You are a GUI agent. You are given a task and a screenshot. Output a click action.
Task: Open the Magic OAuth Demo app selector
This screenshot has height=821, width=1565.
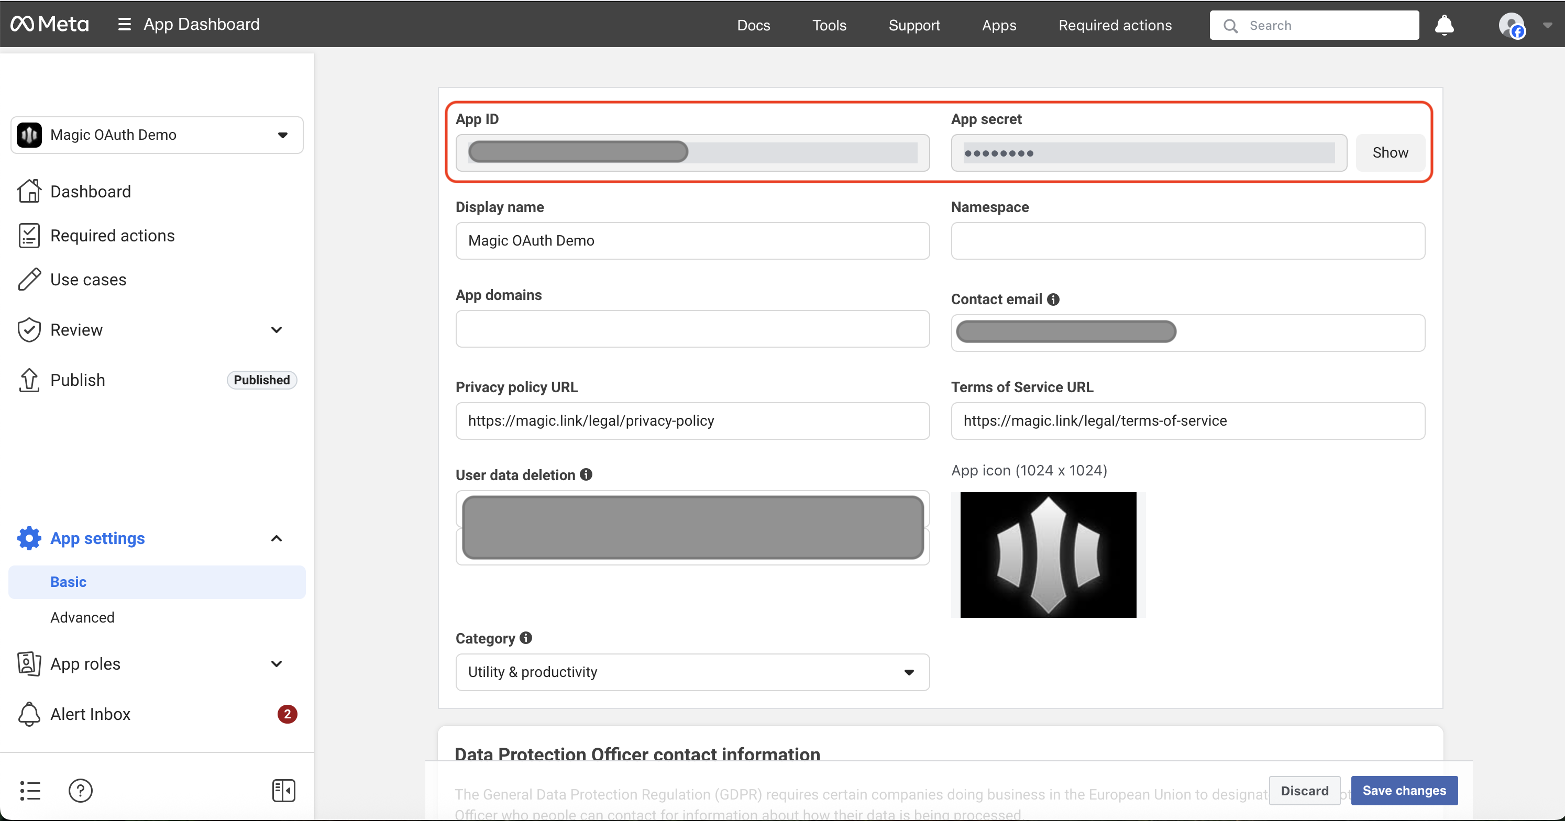tap(157, 135)
